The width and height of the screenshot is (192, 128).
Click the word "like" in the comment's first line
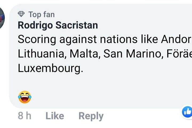pos(149,40)
